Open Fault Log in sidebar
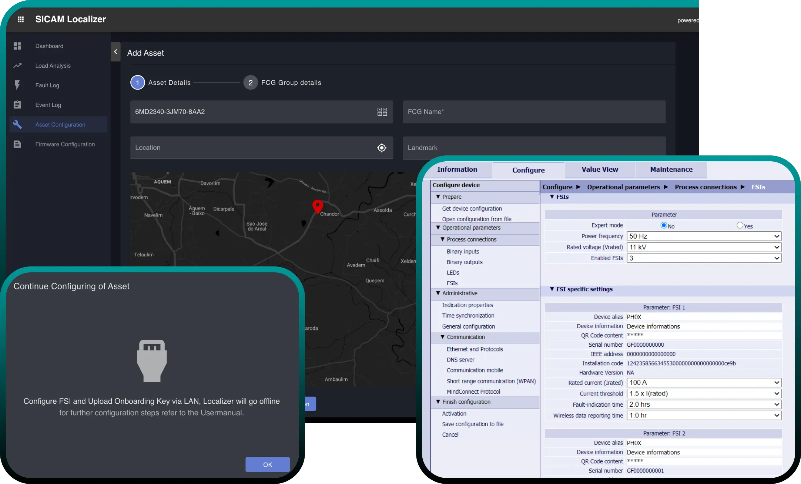801x484 pixels. pos(47,85)
